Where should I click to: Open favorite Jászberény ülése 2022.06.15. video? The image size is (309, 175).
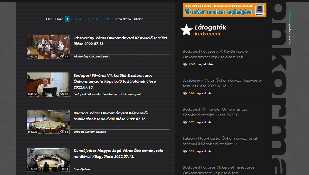coord(222,83)
